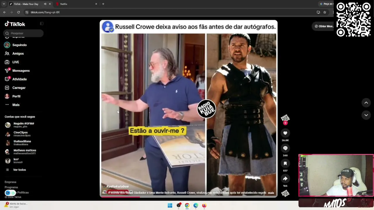The image size is (374, 210).
Task: Expand caption with mais link
Action: coord(271,193)
